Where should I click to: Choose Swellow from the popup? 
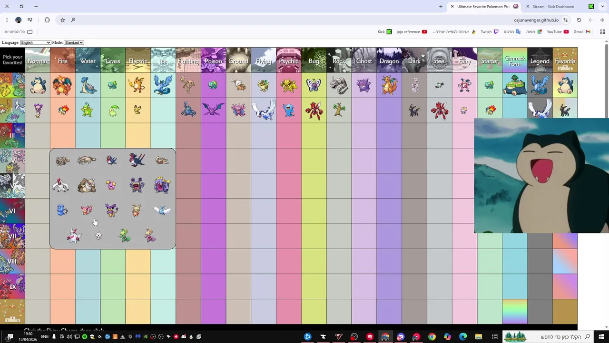[137, 160]
